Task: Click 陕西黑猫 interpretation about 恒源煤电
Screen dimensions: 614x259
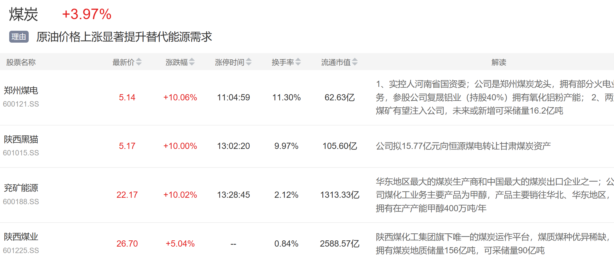Action: coord(463,146)
